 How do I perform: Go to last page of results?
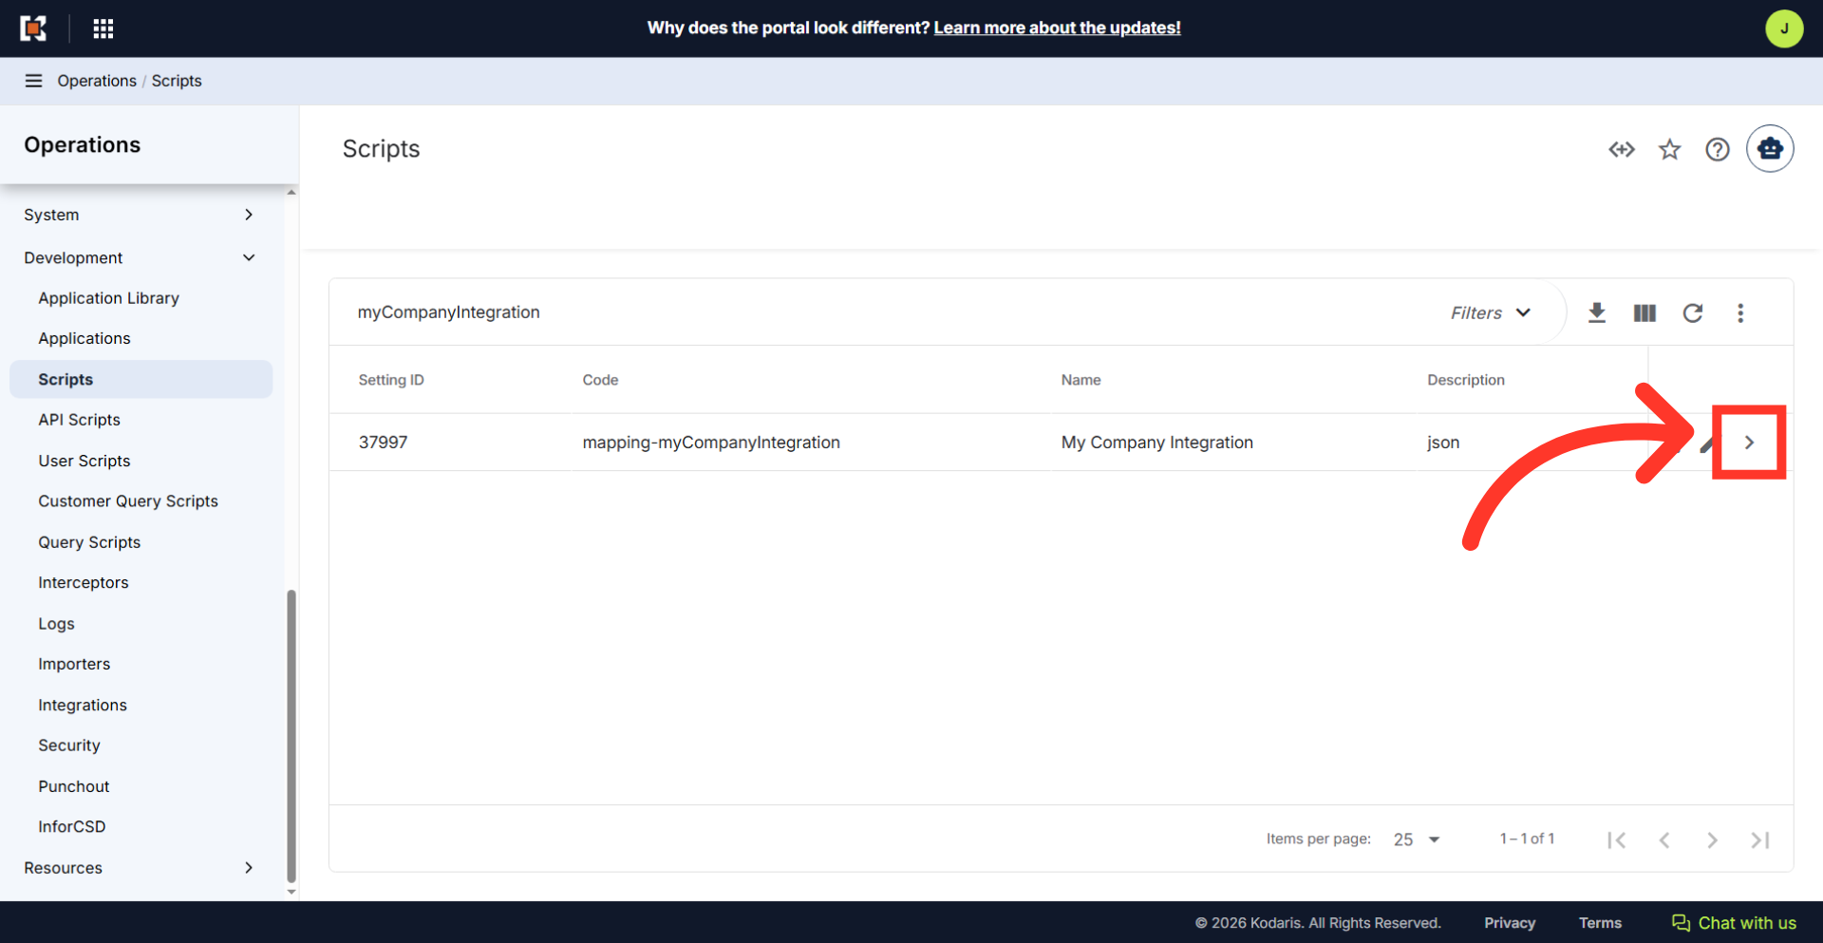(1759, 839)
